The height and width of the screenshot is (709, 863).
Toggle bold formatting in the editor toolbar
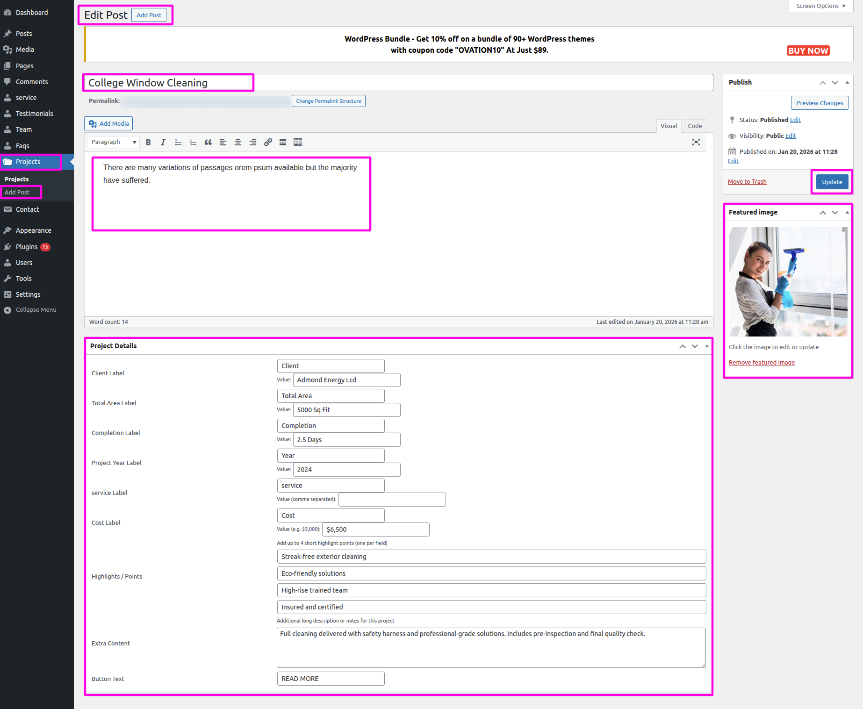coord(148,143)
